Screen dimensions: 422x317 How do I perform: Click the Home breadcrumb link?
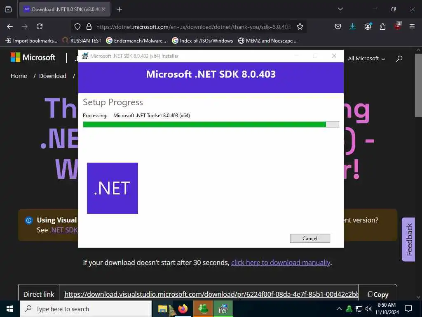19,76
